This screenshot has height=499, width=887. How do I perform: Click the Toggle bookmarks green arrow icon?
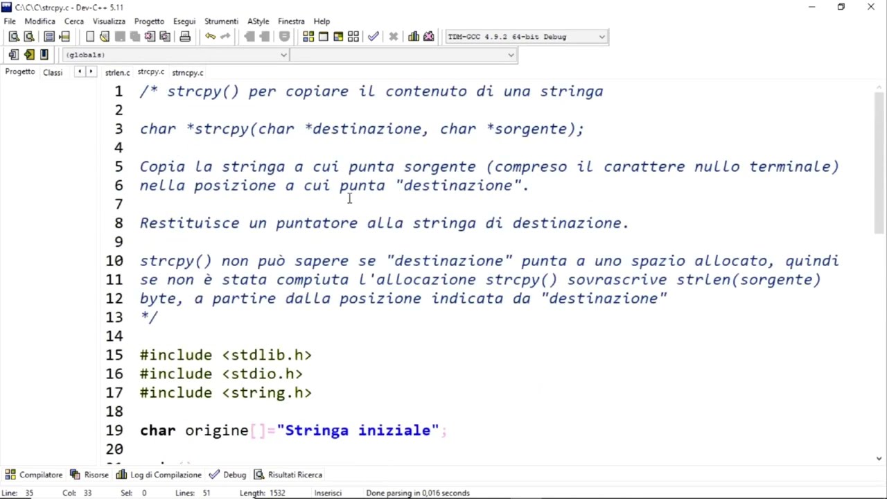coord(29,55)
